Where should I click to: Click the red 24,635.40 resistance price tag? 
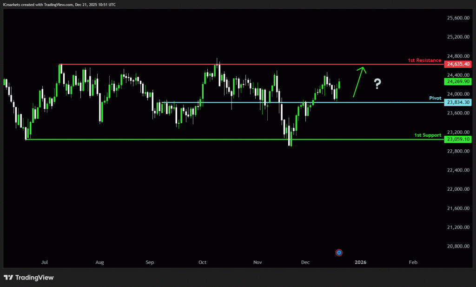click(458, 64)
